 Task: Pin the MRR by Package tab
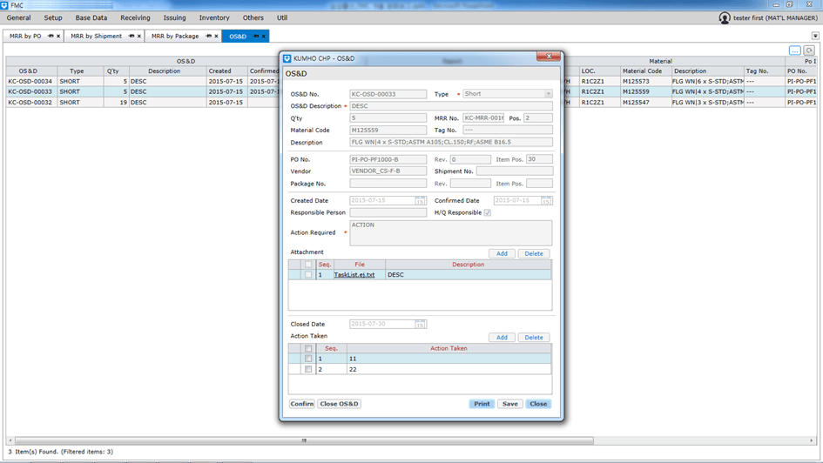coord(208,37)
